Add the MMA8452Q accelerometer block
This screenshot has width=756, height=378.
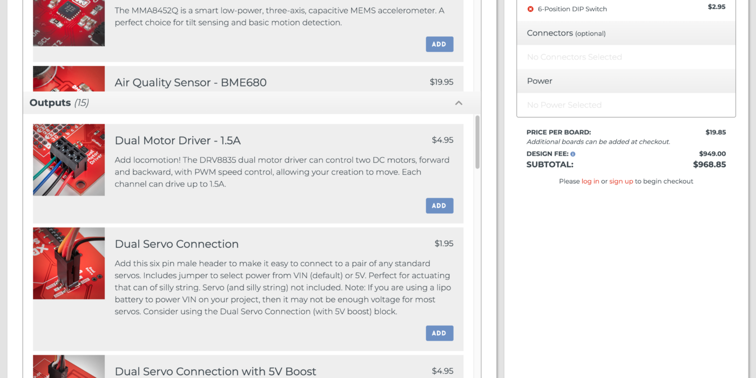click(x=439, y=44)
